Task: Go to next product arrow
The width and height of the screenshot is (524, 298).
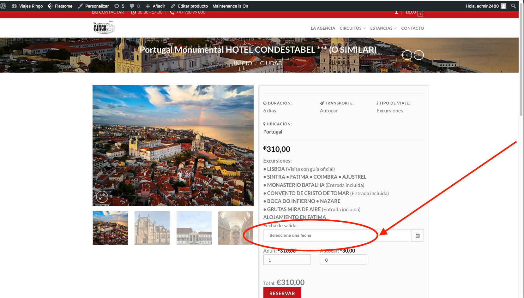Action: tap(419, 55)
